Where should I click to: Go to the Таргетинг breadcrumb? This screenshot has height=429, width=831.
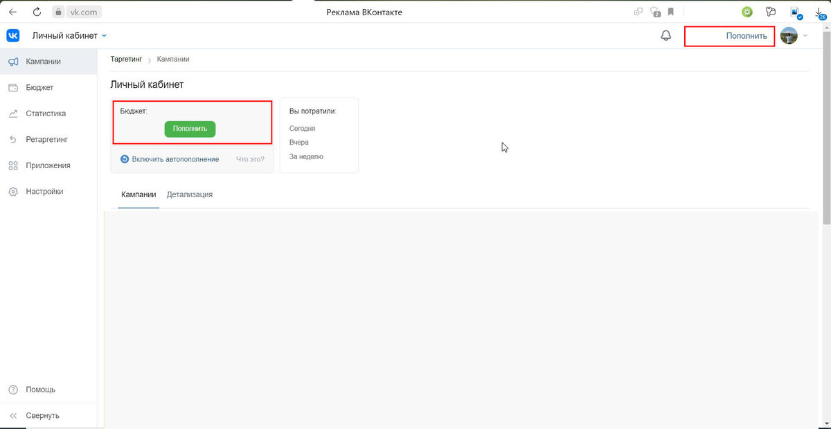(126, 60)
